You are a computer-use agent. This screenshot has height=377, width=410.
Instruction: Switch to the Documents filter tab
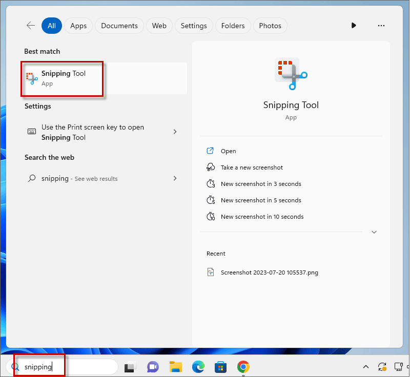click(119, 26)
